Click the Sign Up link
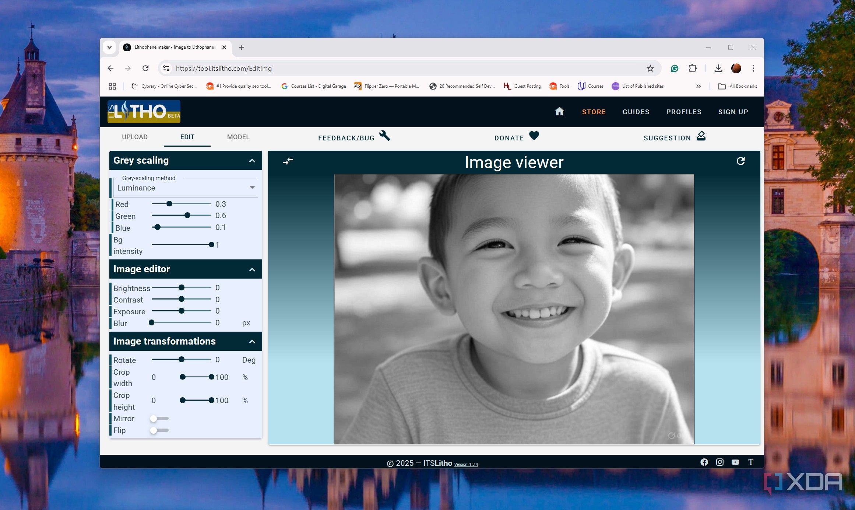This screenshot has width=855, height=510. (x=733, y=112)
